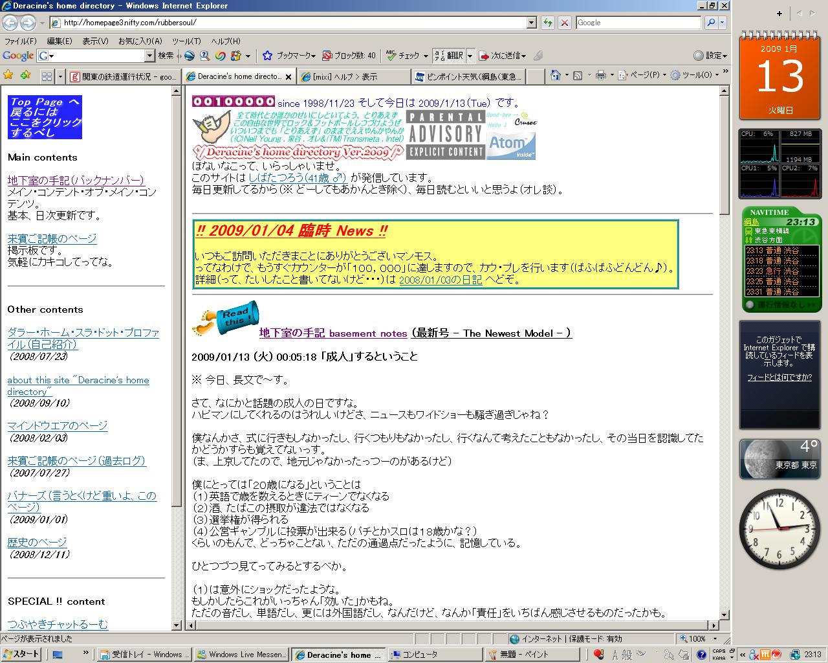
Task: Click the Google toolbar logo
Action: tap(18, 56)
